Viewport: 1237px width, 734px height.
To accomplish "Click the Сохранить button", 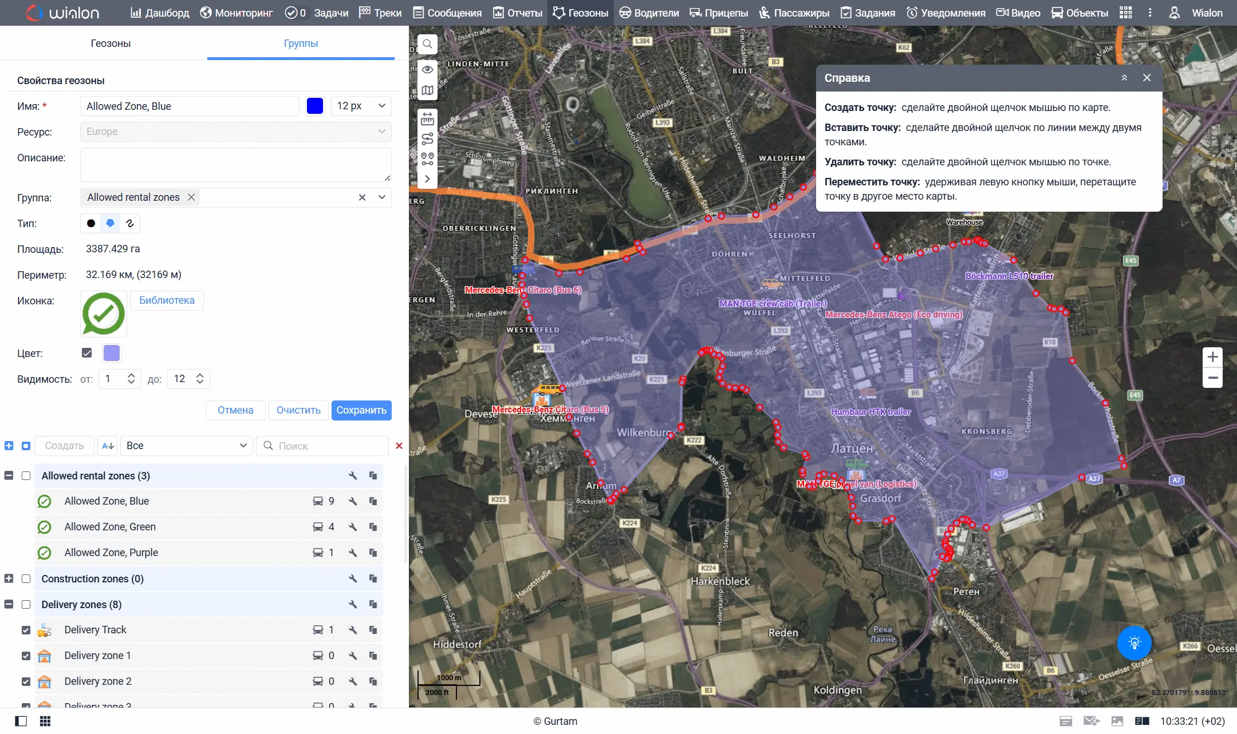I will (361, 410).
